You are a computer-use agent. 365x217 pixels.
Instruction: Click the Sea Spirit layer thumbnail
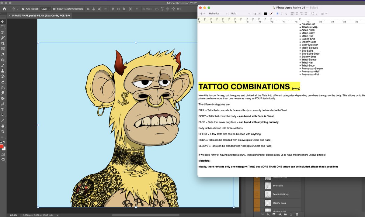pos(268,185)
